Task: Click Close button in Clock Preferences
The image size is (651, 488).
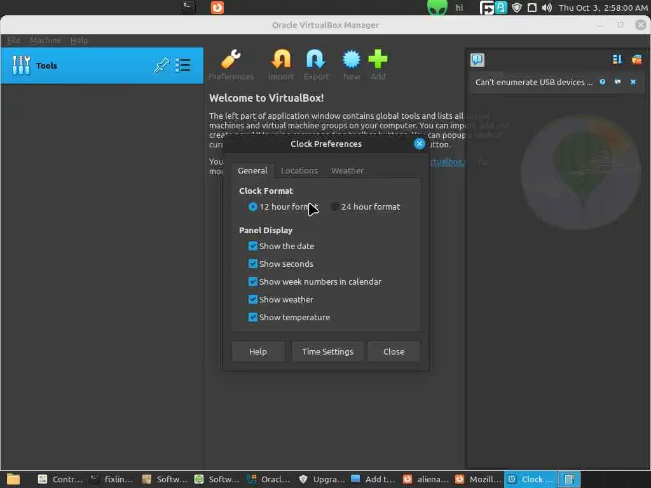Action: point(394,351)
